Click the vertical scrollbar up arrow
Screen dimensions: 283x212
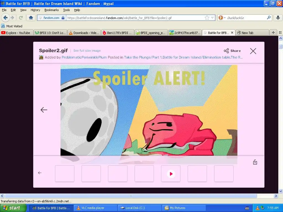click(x=281, y=38)
